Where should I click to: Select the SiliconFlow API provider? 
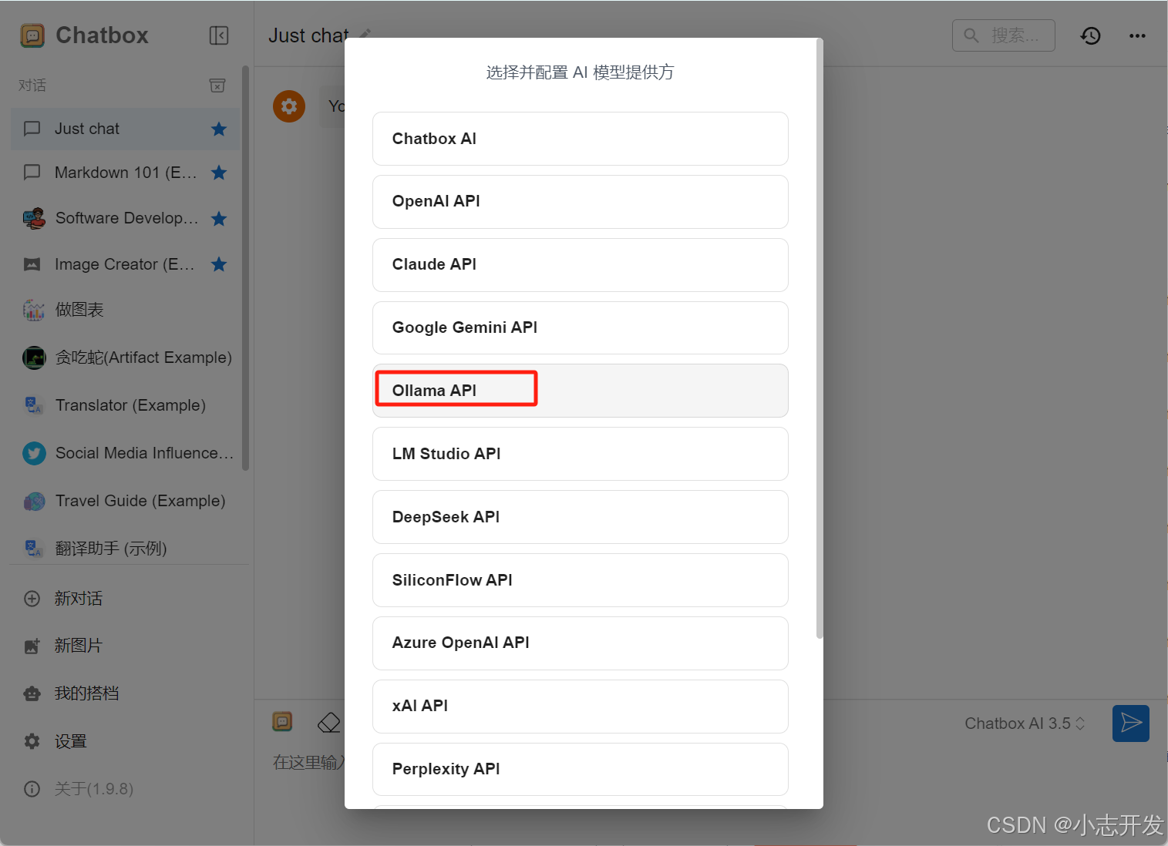pyautogui.click(x=581, y=580)
